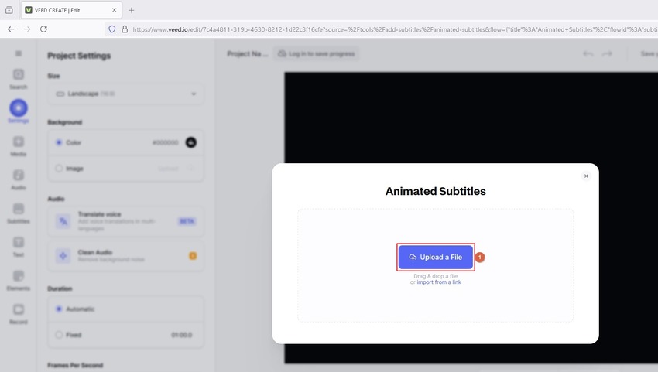658x372 pixels.
Task: Click the Upload a File button
Action: 436,257
